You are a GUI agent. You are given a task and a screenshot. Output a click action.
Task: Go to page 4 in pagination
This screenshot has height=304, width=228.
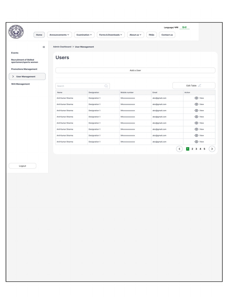coord(200,149)
